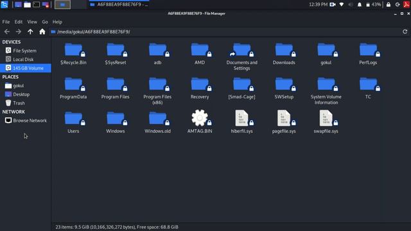This screenshot has width=411, height=231.
Task: Go back with the left arrow button
Action: tap(7, 31)
